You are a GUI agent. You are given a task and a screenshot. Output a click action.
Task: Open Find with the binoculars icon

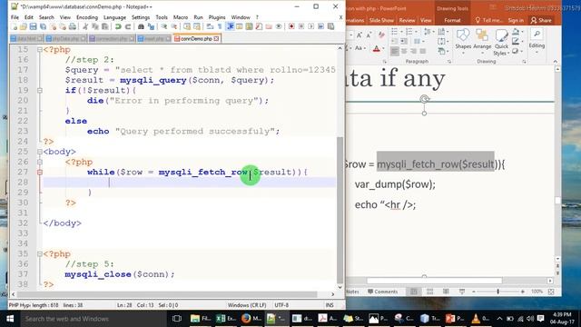(x=141, y=26)
